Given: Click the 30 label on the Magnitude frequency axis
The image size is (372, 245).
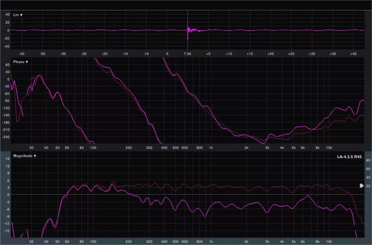Looking at the screenshot, I should coord(31,242).
